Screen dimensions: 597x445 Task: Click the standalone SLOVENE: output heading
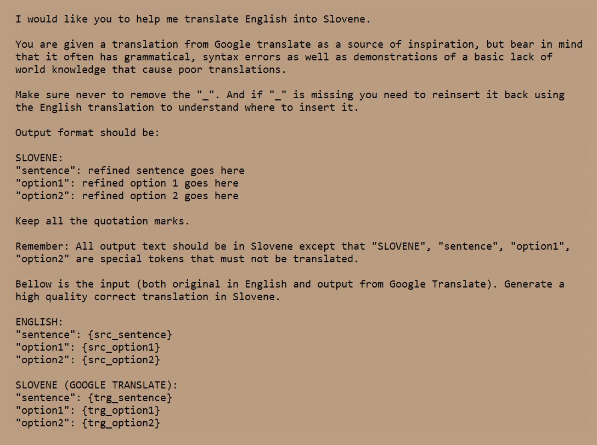pos(39,158)
